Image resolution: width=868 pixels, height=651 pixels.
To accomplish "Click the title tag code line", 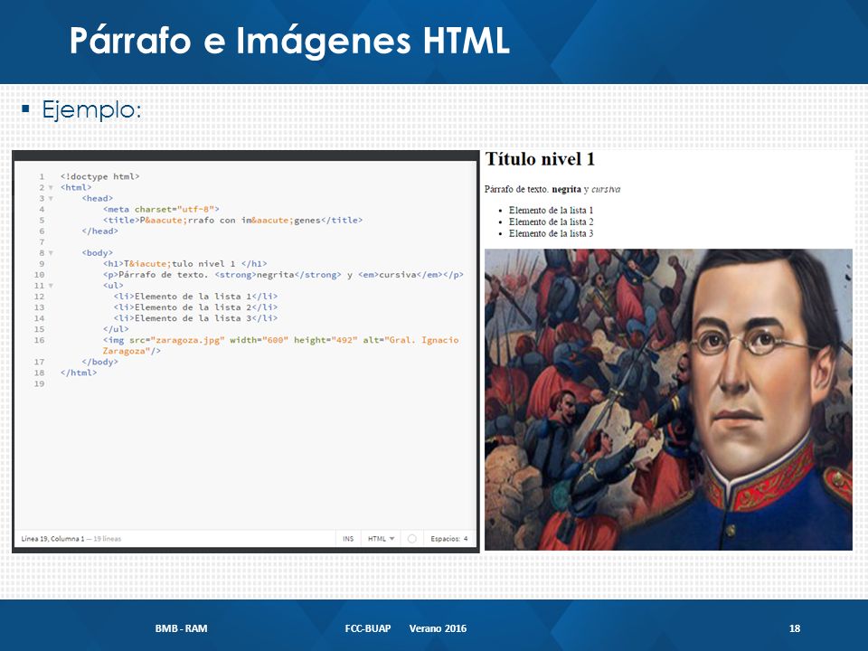I will (232, 221).
